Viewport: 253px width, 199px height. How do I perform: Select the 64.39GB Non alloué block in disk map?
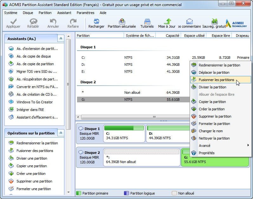click(141, 157)
